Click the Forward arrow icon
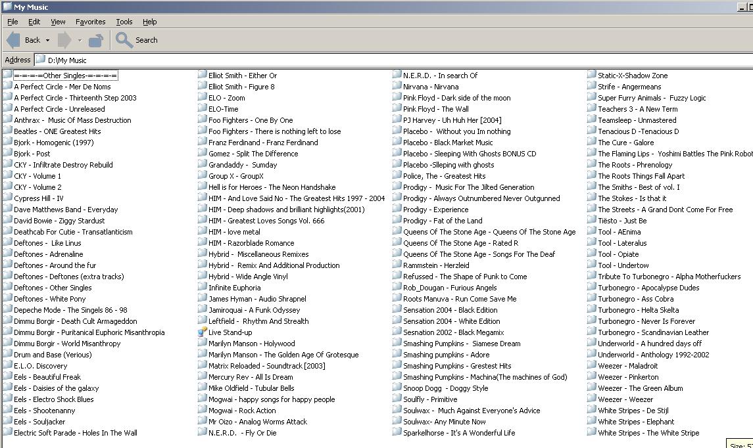Viewport: 753px width, 448px height. tap(64, 40)
